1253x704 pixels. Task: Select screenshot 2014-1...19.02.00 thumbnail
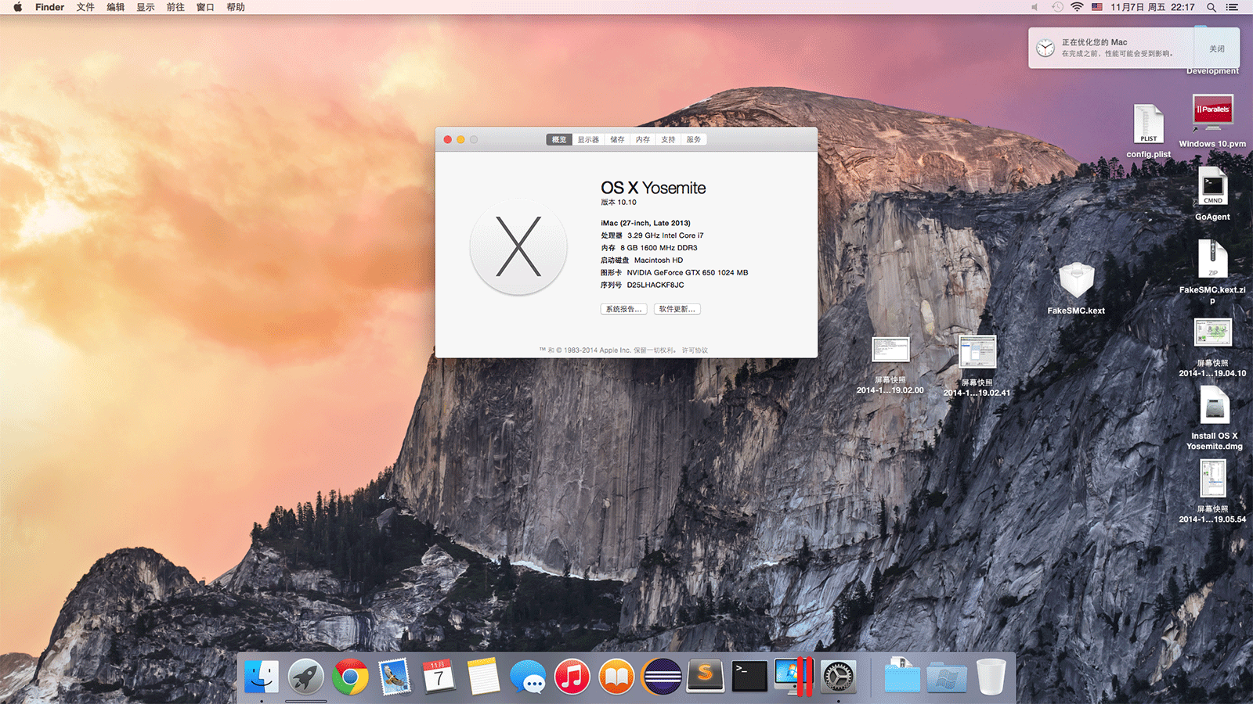pyautogui.click(x=890, y=350)
